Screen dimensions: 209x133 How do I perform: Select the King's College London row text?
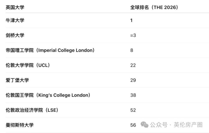coord(48,95)
